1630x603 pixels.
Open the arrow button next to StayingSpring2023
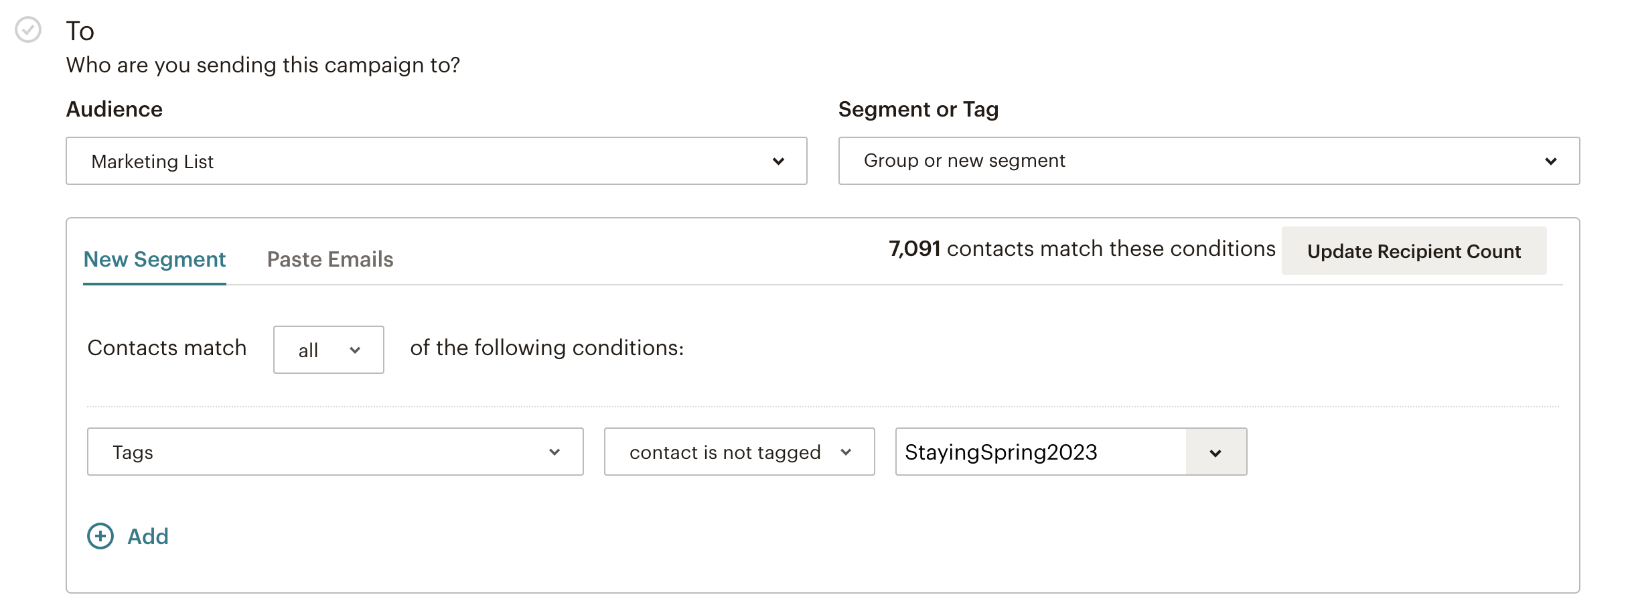pos(1216,452)
